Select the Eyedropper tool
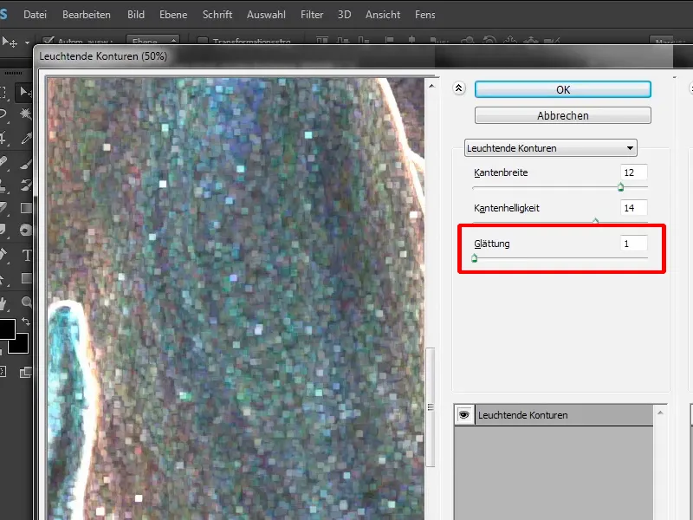 point(26,138)
